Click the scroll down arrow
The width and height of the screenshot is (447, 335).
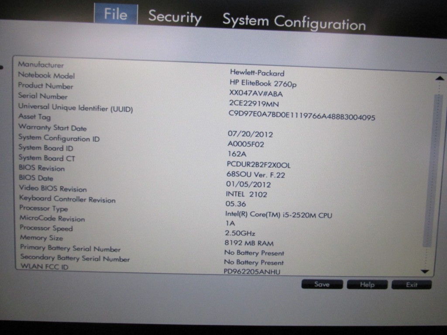click(425, 271)
